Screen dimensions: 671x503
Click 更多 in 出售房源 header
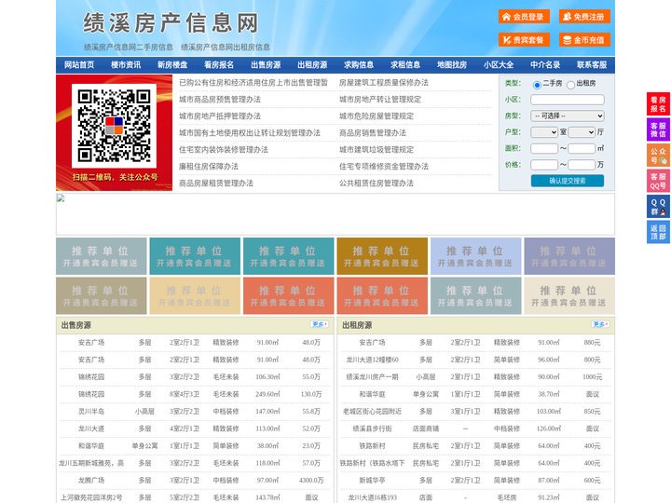[x=320, y=325]
